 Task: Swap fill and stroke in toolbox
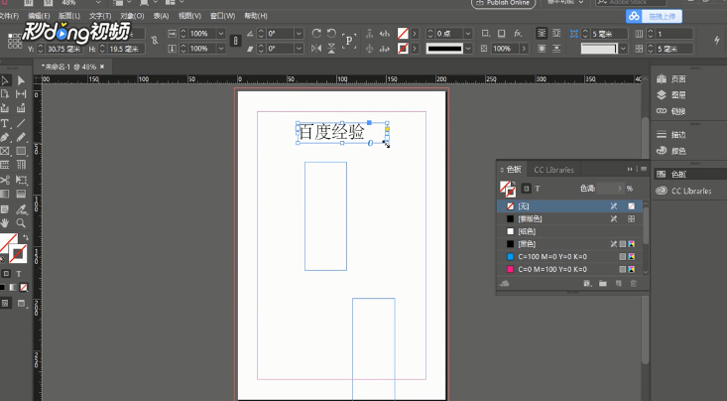click(x=26, y=237)
